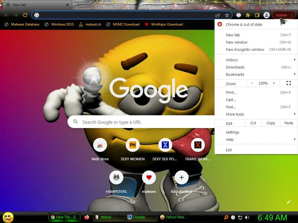Expand the History submenu
The width and height of the screenshot is (298, 223).
pos(256,60)
